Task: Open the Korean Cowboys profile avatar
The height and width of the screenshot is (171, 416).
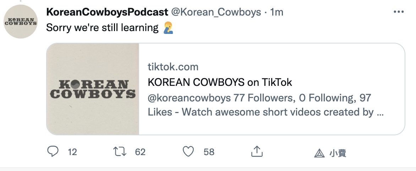Action: pyautogui.click(x=21, y=21)
